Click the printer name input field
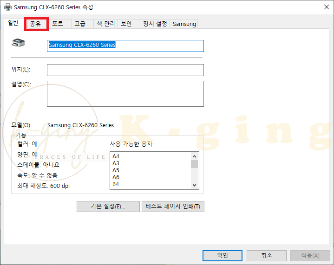 (x=125, y=46)
